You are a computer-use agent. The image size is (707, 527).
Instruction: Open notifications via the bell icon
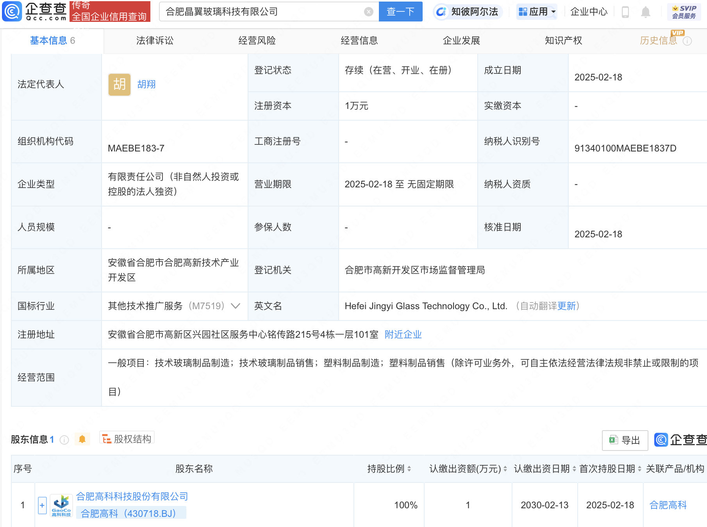click(x=645, y=12)
